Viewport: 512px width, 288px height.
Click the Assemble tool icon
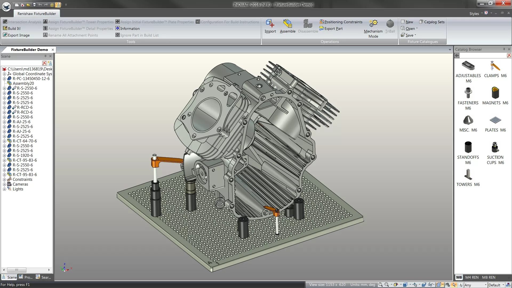click(x=287, y=24)
